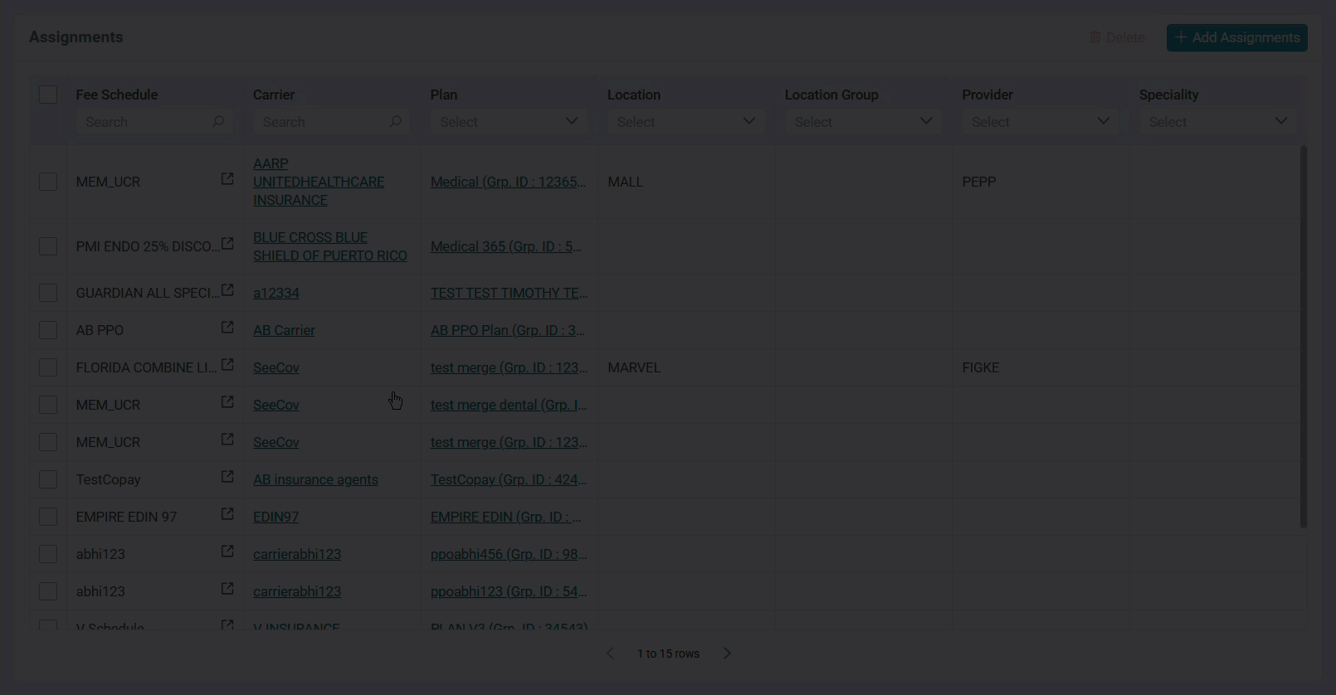Click the '1 to 15 rows' pagination text
This screenshot has width=1336, height=695.
669,654
